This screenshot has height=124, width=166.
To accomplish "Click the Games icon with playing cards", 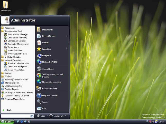I will (x=39, y=43).
